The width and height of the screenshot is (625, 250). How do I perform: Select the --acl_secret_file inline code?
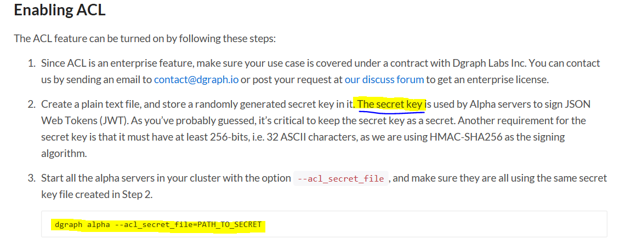click(341, 179)
